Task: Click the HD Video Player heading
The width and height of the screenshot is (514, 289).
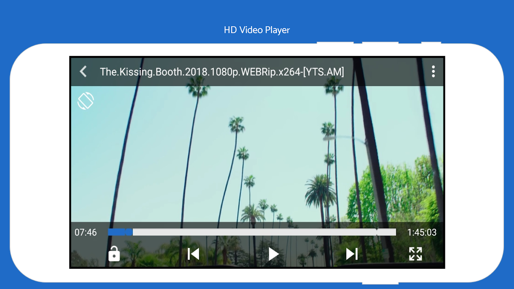Action: pyautogui.click(x=257, y=30)
